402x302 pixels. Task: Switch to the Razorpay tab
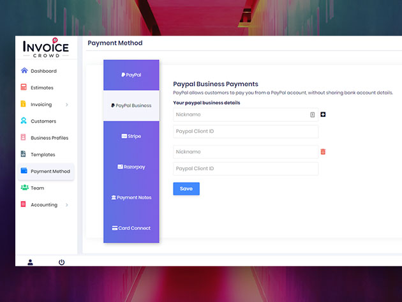point(131,167)
